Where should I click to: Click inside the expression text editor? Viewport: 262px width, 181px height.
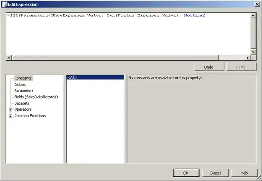point(128,34)
